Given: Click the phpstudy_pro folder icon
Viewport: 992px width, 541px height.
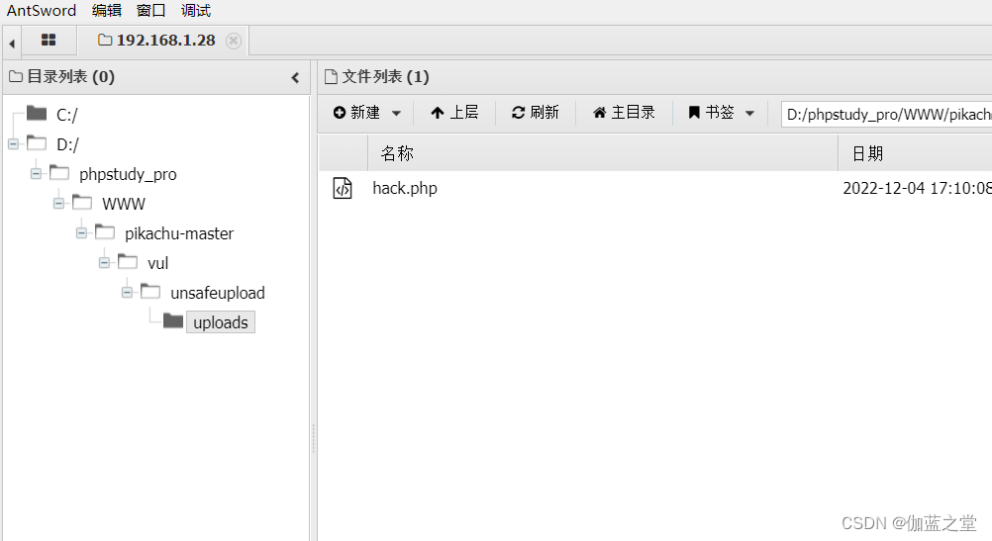Looking at the screenshot, I should pos(59,172).
